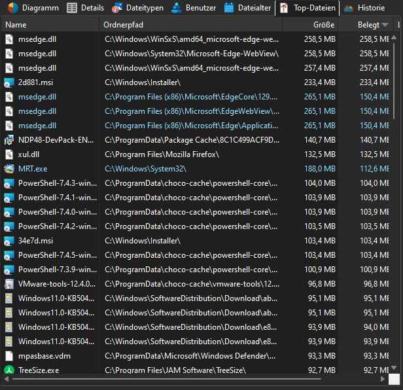Viewport: 403px width, 390px height.
Task: Select the Top-Dateien tab
Action: click(x=307, y=8)
